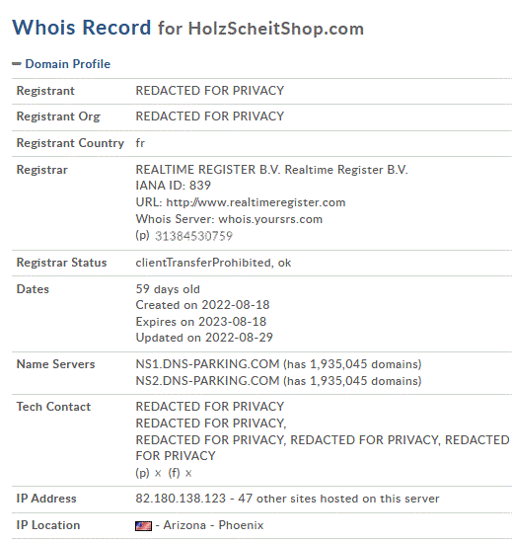This screenshot has height=541, width=512.
Task: Click the HolzScheitShop.com domain name in title
Action: tap(276, 29)
